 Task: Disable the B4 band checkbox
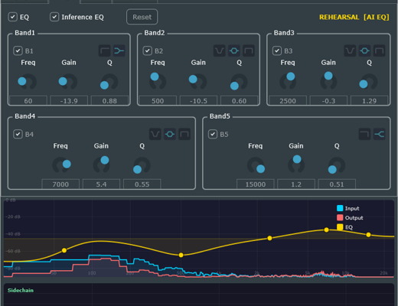18,134
